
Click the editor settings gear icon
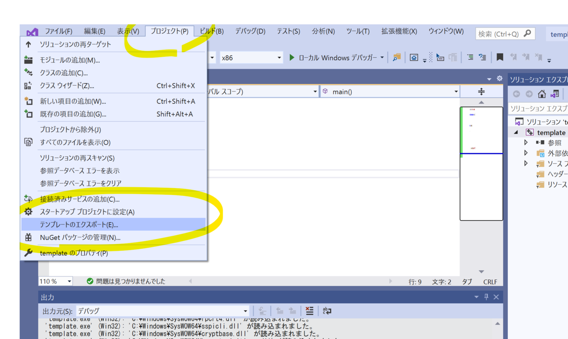[x=499, y=79]
